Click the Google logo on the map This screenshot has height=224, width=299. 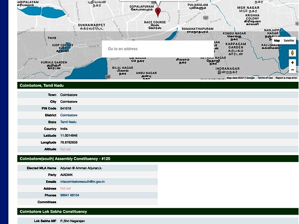[x=27, y=76]
